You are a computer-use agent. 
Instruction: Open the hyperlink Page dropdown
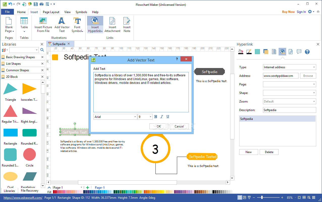pyautogui.click(x=314, y=84)
